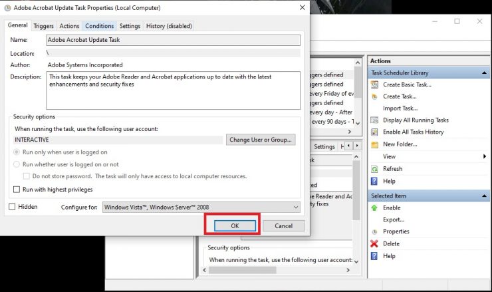Screen dimensions: 492x292
Task: Click the OK button
Action: 235,225
